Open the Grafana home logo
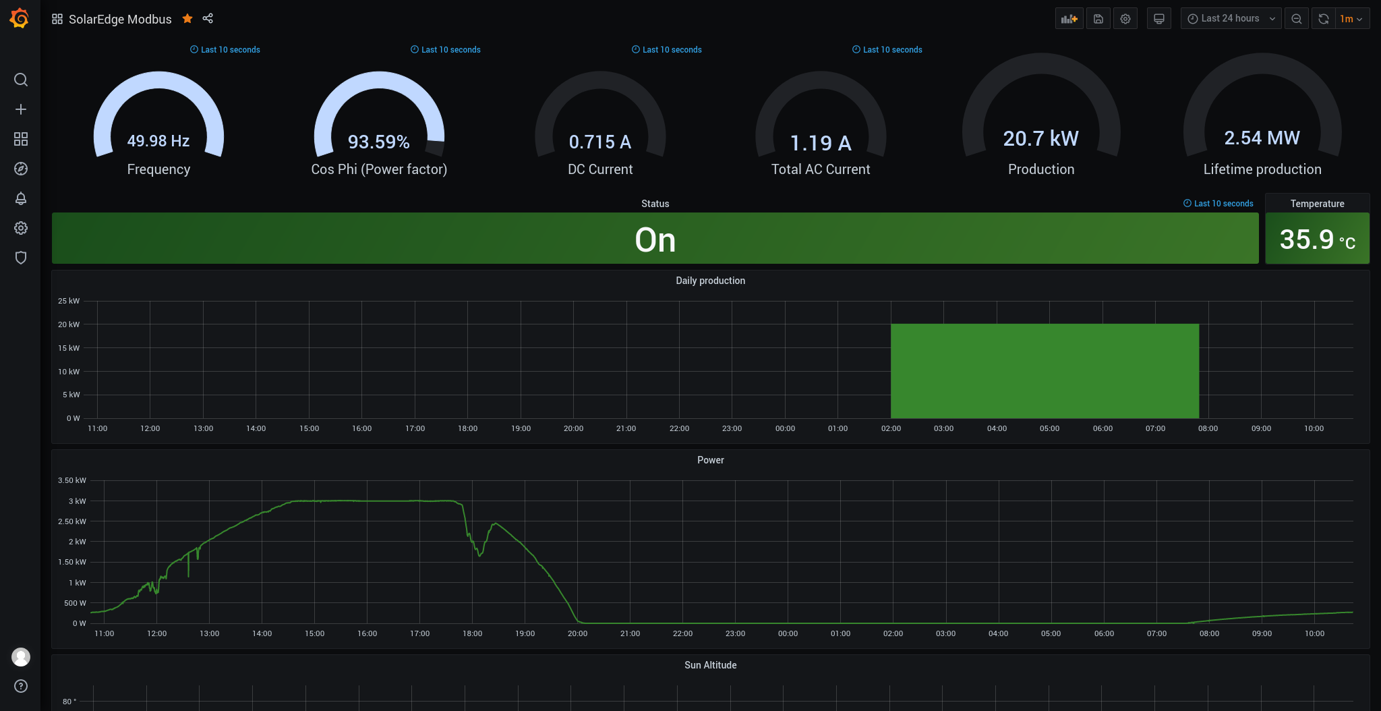 pyautogui.click(x=20, y=18)
